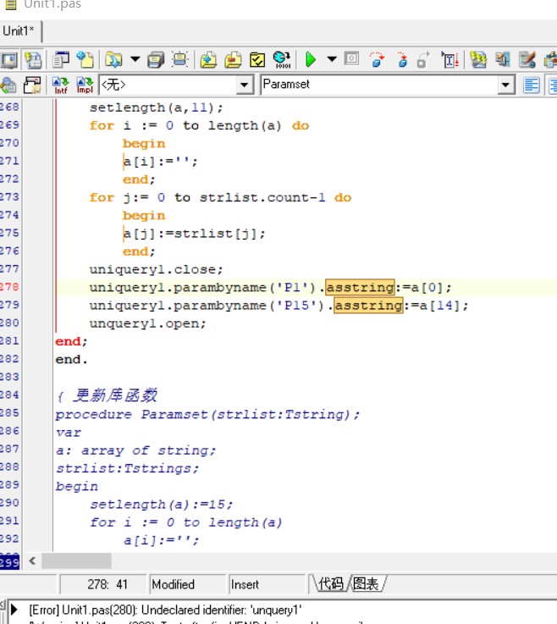Image resolution: width=557 pixels, height=624 pixels.
Task: Click 'end.' on line 282
Action: (71, 359)
